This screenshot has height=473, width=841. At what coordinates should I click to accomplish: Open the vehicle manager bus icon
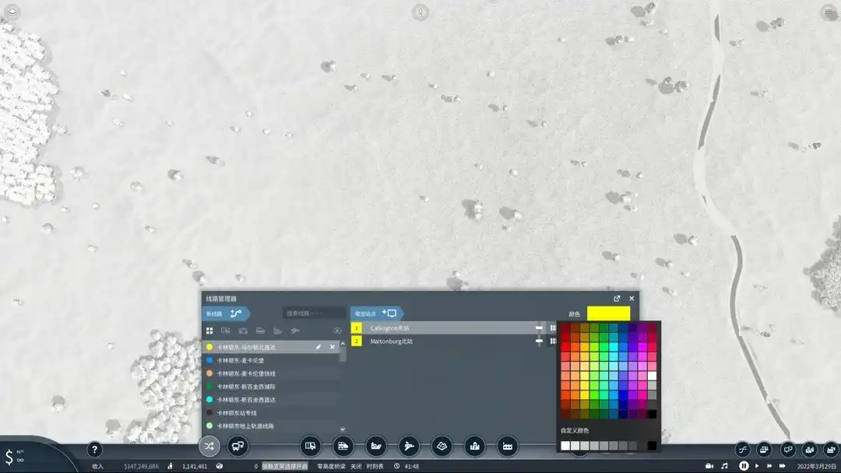pyautogui.click(x=238, y=446)
